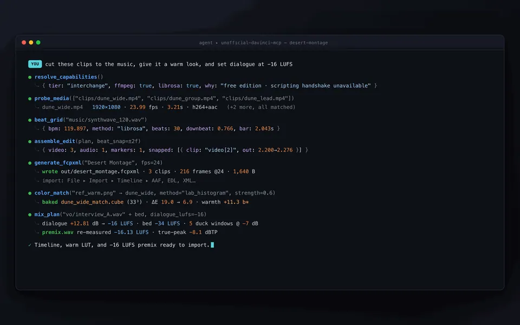The width and height of the screenshot is (520, 325).
Task: Click the green checkmark before the final line
Action: [30, 245]
